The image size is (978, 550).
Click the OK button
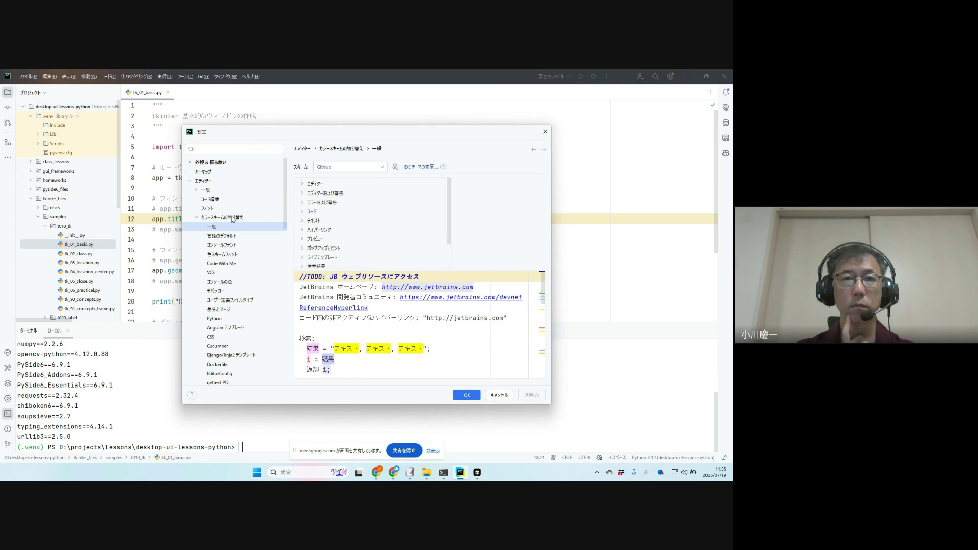coord(466,395)
